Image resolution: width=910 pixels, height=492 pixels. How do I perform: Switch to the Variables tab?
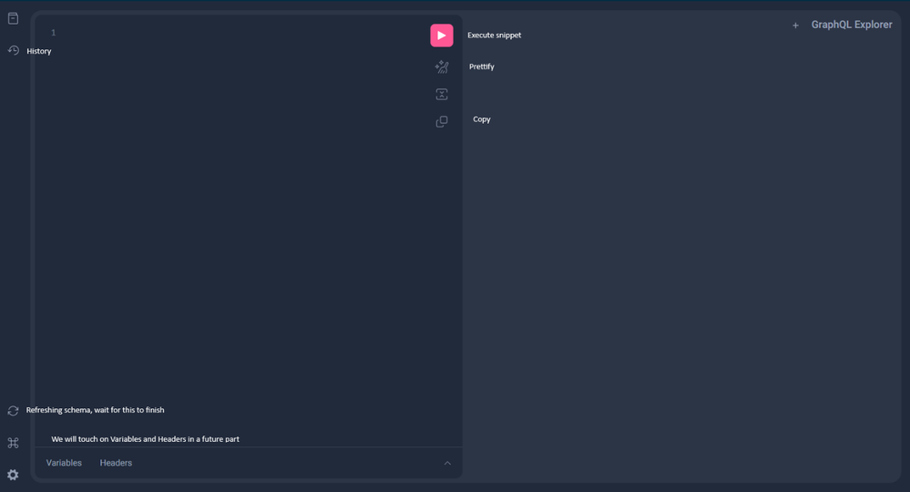pyautogui.click(x=64, y=463)
